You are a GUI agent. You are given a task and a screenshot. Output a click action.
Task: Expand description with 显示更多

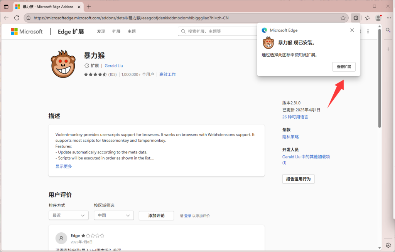pos(63,166)
